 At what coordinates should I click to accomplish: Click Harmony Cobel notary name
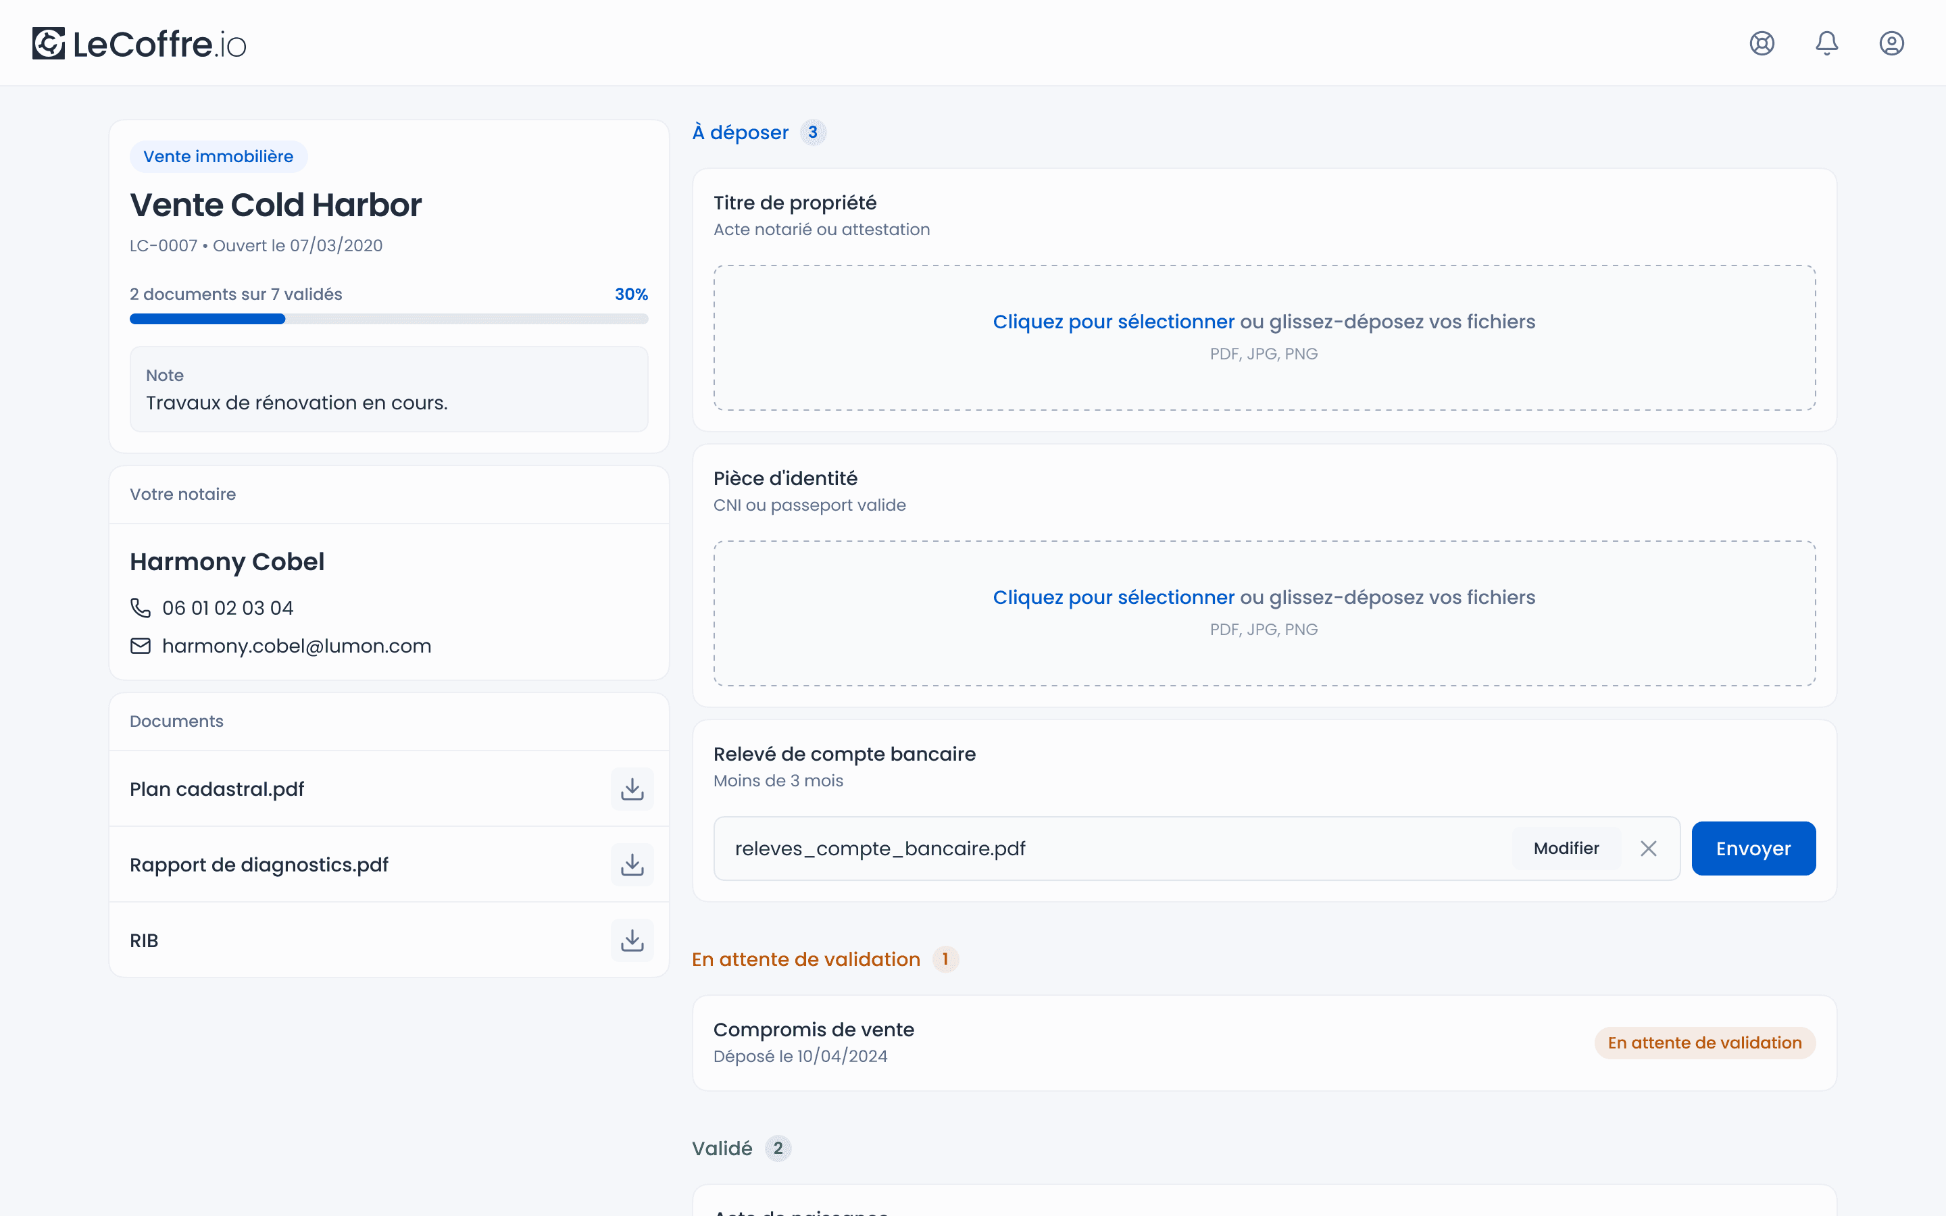(227, 561)
